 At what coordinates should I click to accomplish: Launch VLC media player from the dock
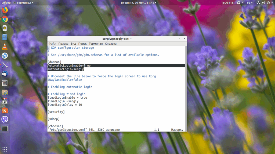[5, 47]
